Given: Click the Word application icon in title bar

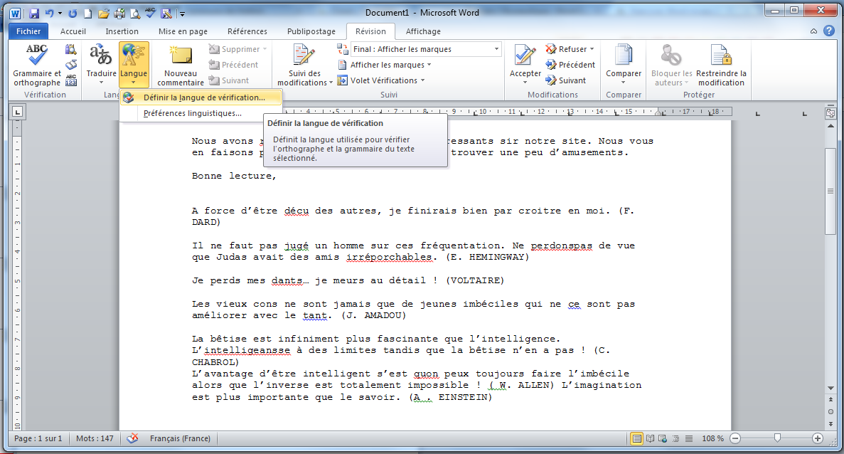Looking at the screenshot, I should pyautogui.click(x=15, y=13).
